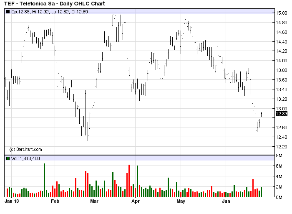This screenshot has height=214, width=292.
Task: Click the 4M volume axis label
Action: 279,176
